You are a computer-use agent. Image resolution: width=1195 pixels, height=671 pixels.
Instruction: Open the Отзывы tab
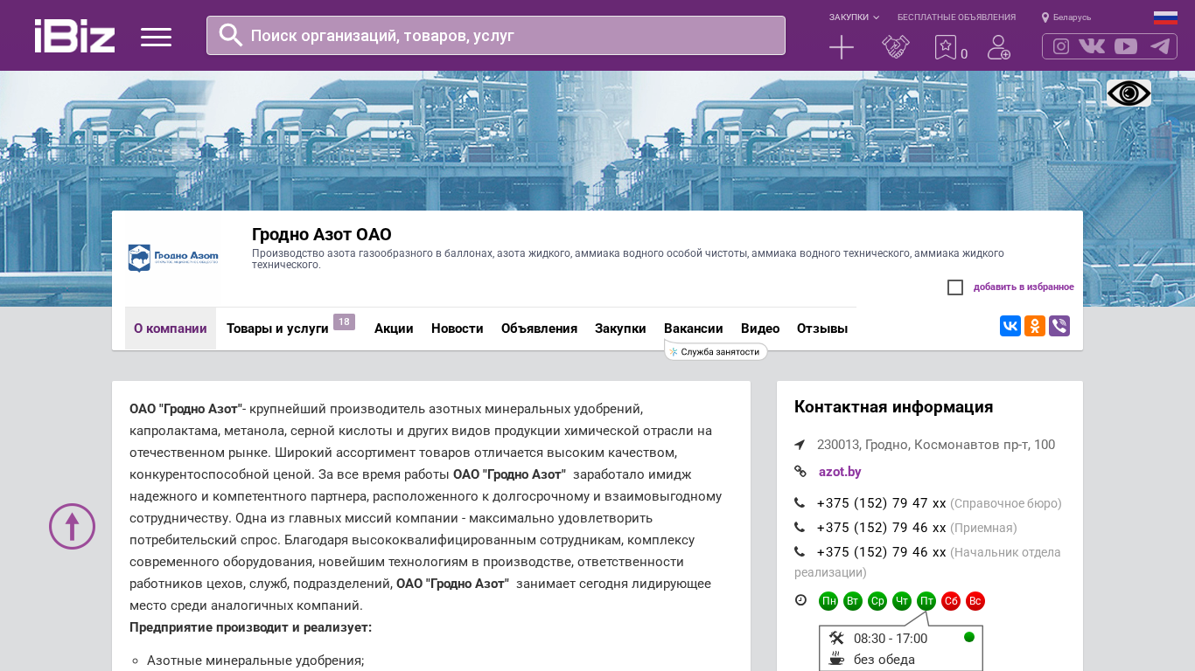[x=822, y=329]
